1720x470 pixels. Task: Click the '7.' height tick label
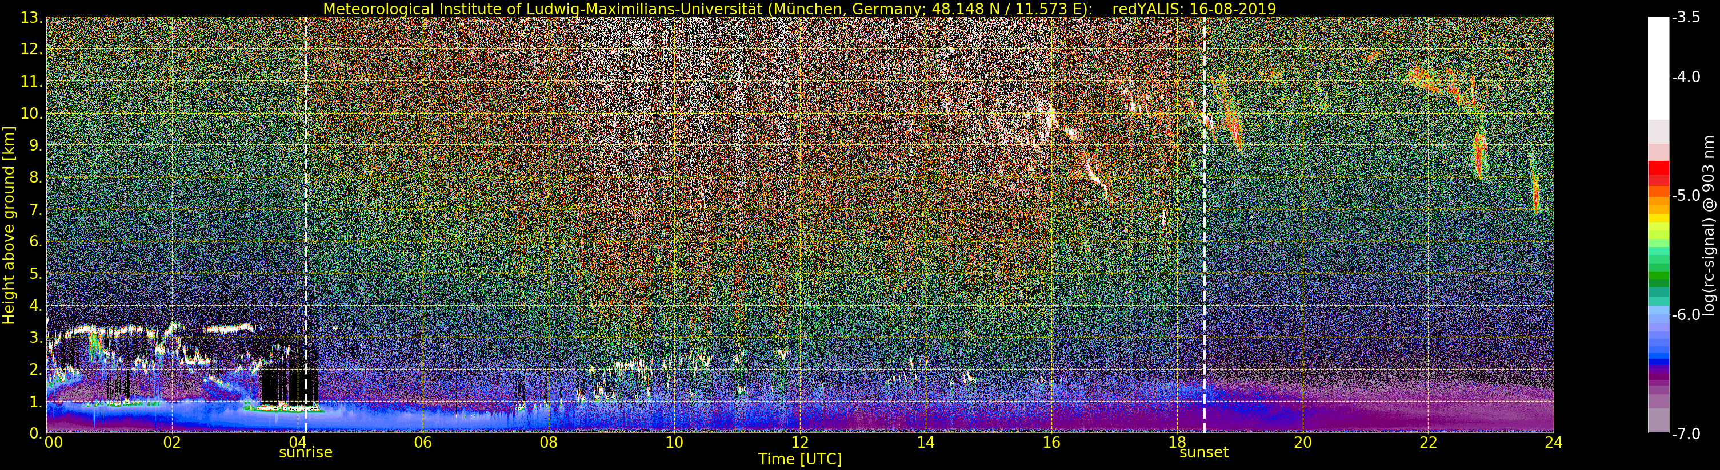coord(35,210)
